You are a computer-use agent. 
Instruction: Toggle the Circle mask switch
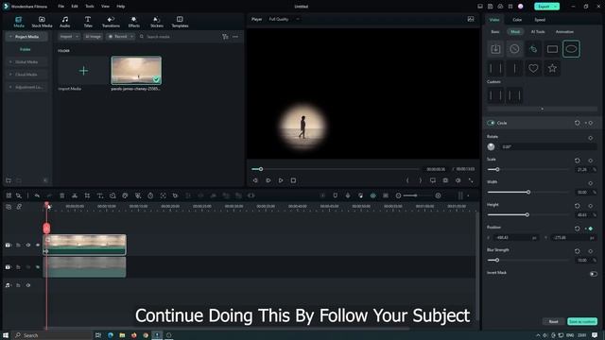tap(491, 123)
